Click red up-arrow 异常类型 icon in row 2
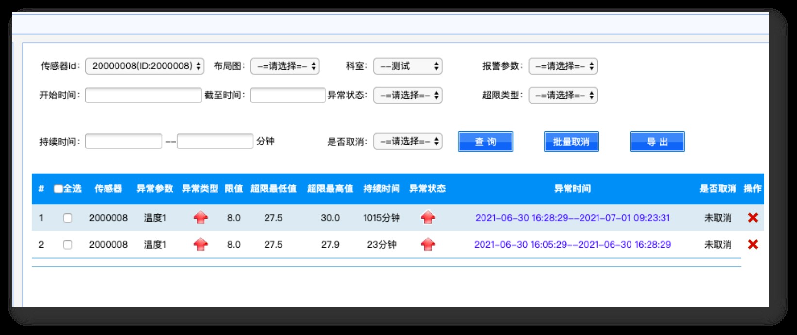 pyautogui.click(x=200, y=244)
